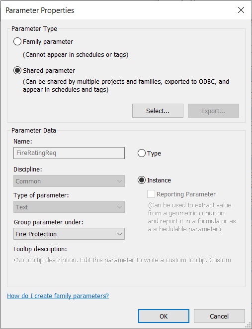Cancel the Parameter Properties dialog
The width and height of the screenshot is (252, 329).
pos(219,316)
